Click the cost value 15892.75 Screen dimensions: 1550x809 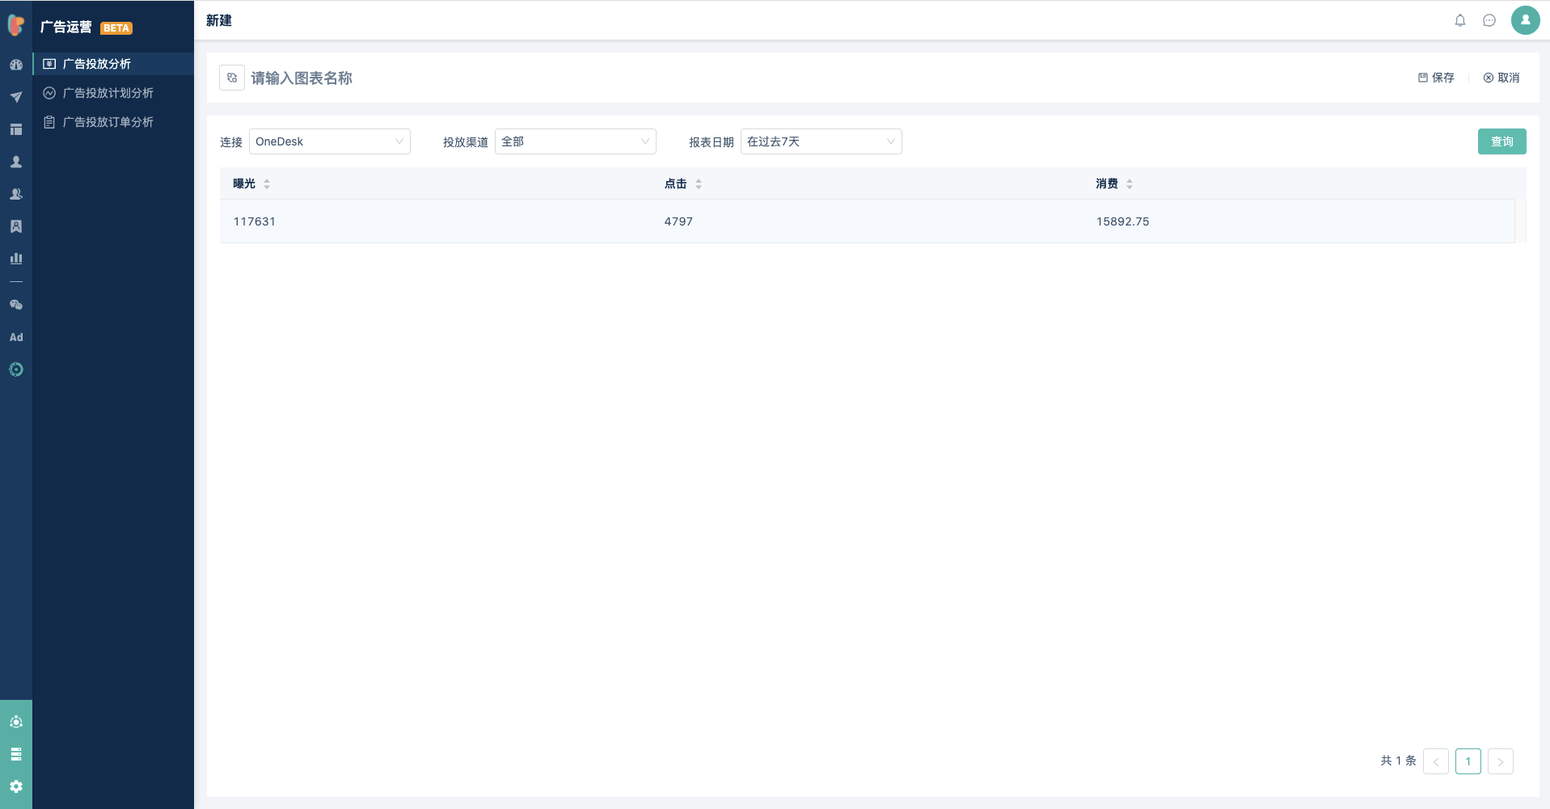pyautogui.click(x=1122, y=221)
